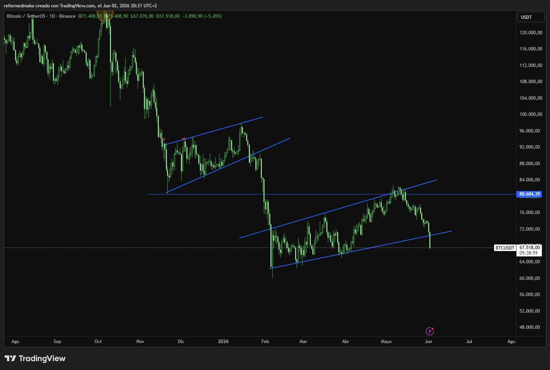Click the 108.000,00 price axis label
The height and width of the screenshot is (370, 550).
(x=531, y=82)
